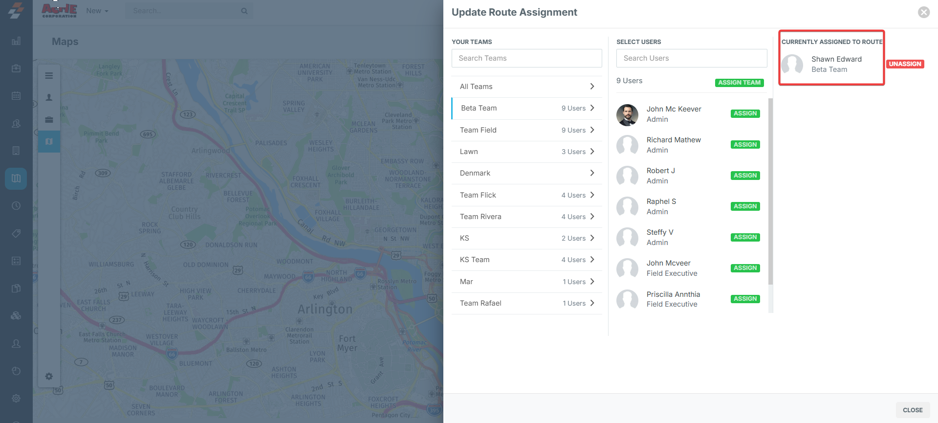Select the highlighted Maps icon in left sidebar
The width and height of the screenshot is (938, 423).
pyautogui.click(x=16, y=178)
